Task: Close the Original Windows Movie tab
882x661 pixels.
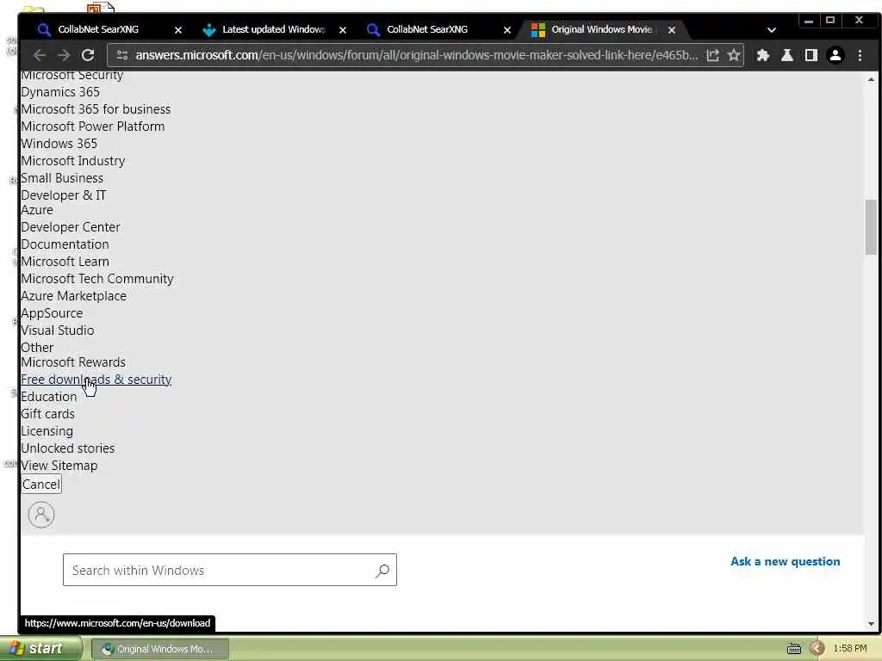Action: coord(672,30)
